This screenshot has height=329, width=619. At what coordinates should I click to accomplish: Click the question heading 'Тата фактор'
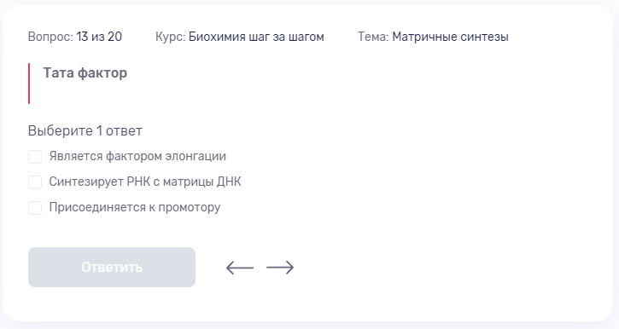point(85,73)
